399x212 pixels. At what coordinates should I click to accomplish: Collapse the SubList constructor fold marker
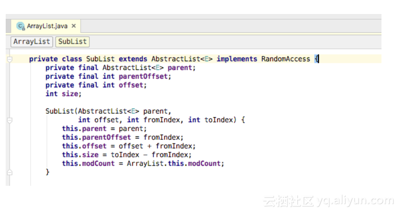click(x=10, y=120)
